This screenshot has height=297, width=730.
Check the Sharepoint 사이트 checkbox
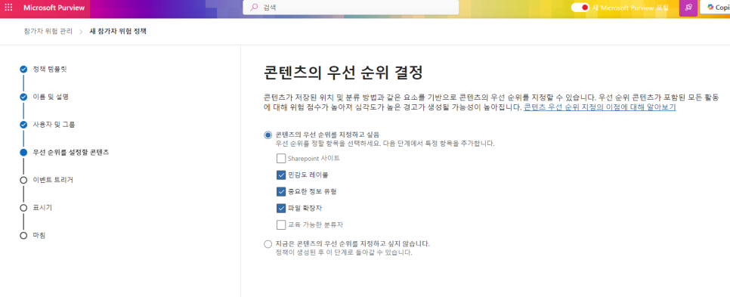click(280, 158)
